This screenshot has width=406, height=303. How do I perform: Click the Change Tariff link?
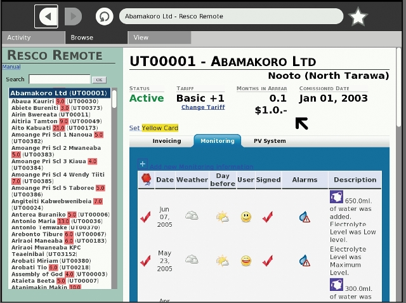[203, 107]
